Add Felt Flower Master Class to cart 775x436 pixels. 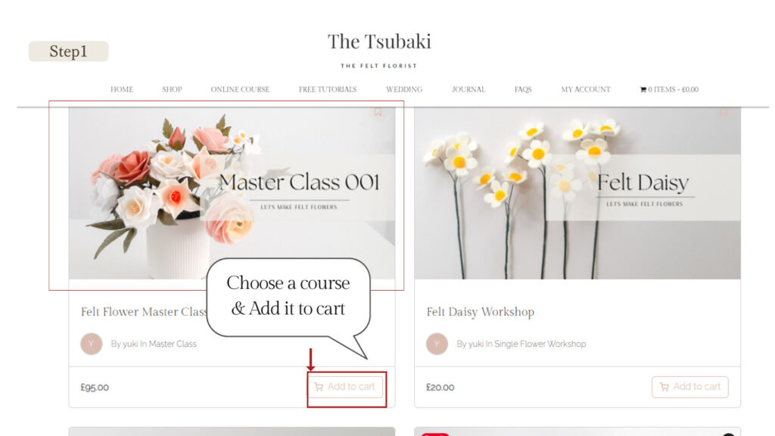[345, 387]
